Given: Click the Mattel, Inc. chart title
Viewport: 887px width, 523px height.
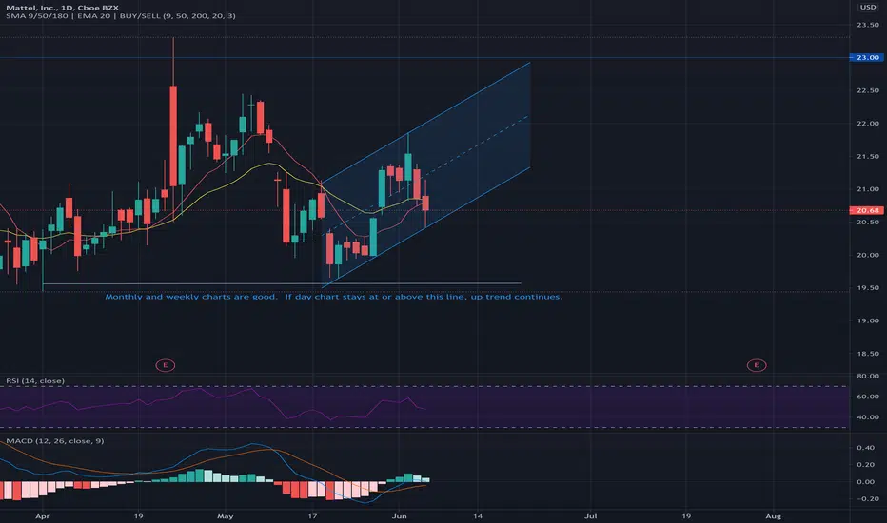Looking at the screenshot, I should point(62,8).
